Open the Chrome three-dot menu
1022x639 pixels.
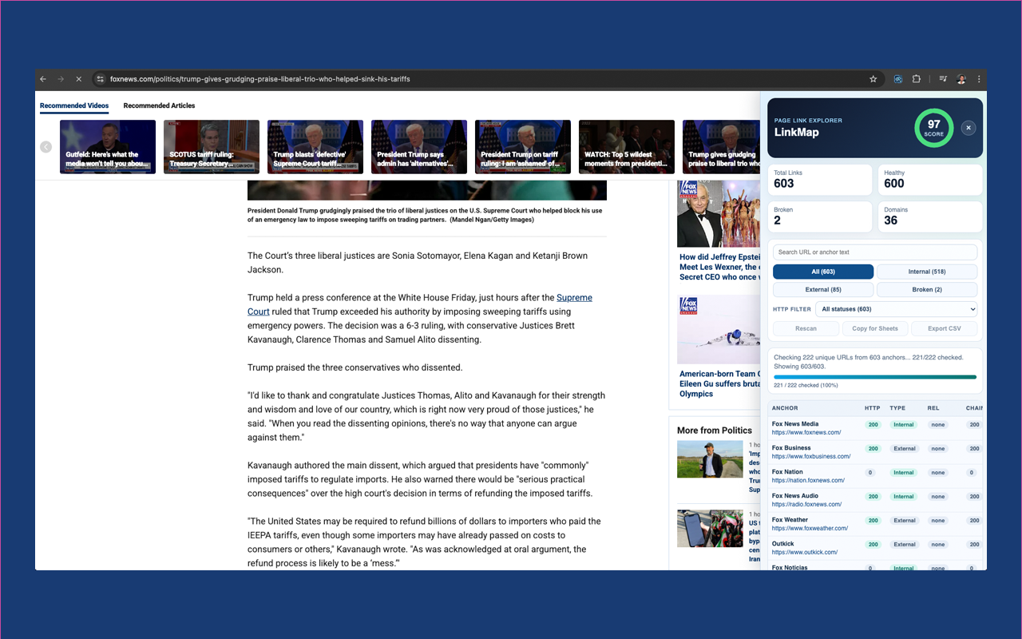click(979, 79)
